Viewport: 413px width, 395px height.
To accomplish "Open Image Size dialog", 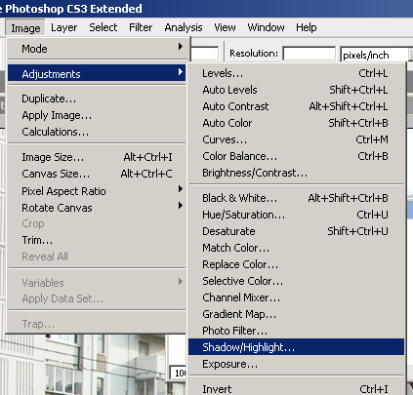I will pos(97,157).
